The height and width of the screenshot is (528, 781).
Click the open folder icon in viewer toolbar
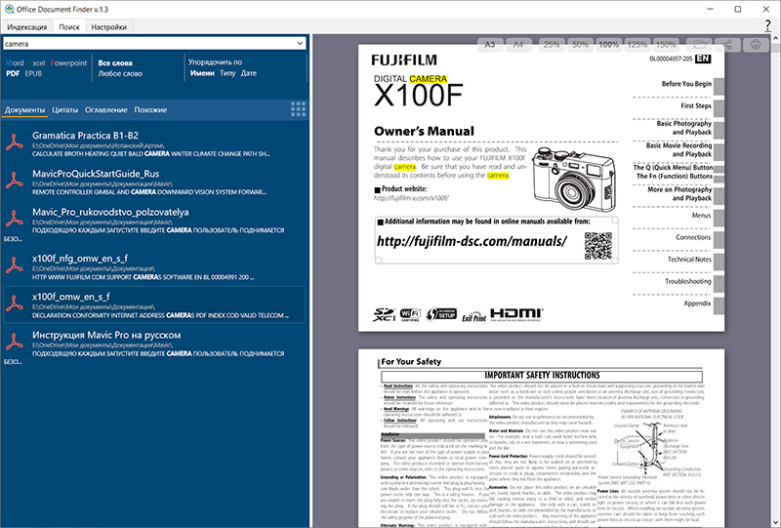point(698,44)
